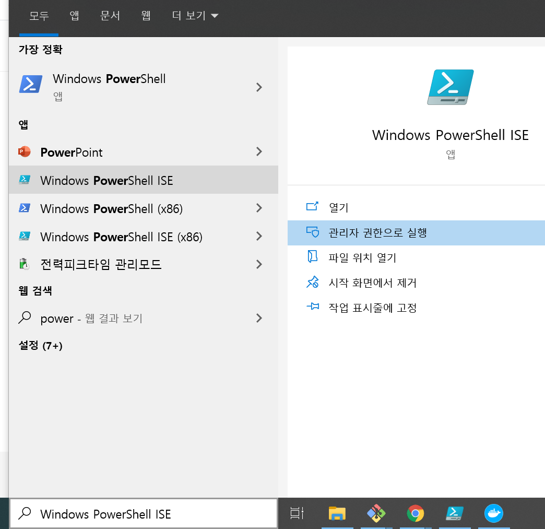Click the Windows PowerShell ISE preview title

451,135
